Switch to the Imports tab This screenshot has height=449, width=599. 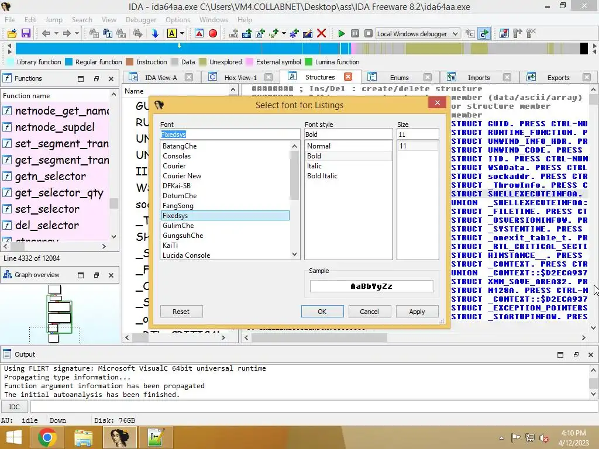[478, 78]
